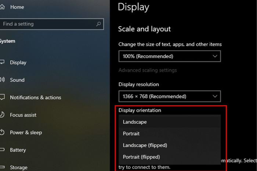Click the Power & sleep icon

pyautogui.click(x=2, y=132)
